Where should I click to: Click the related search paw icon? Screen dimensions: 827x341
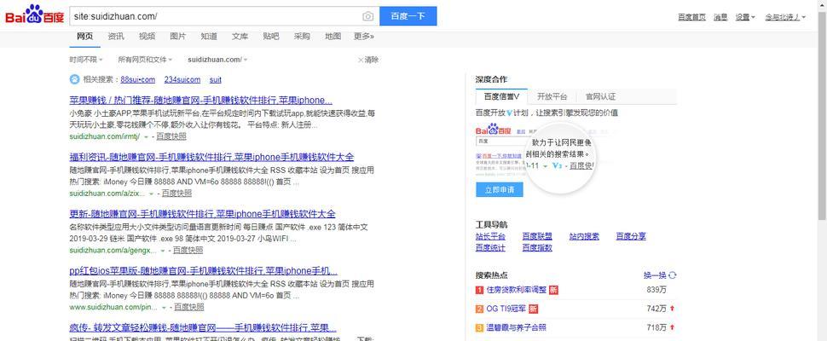(74, 79)
